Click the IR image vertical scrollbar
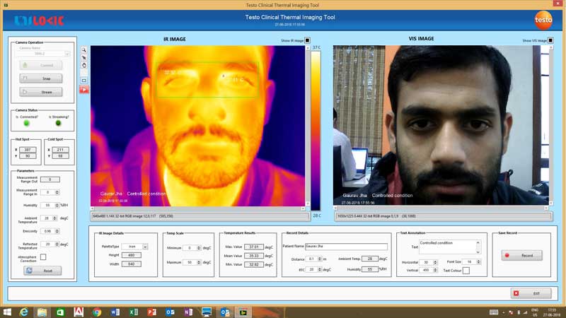The height and width of the screenshot is (318, 566). click(x=308, y=126)
